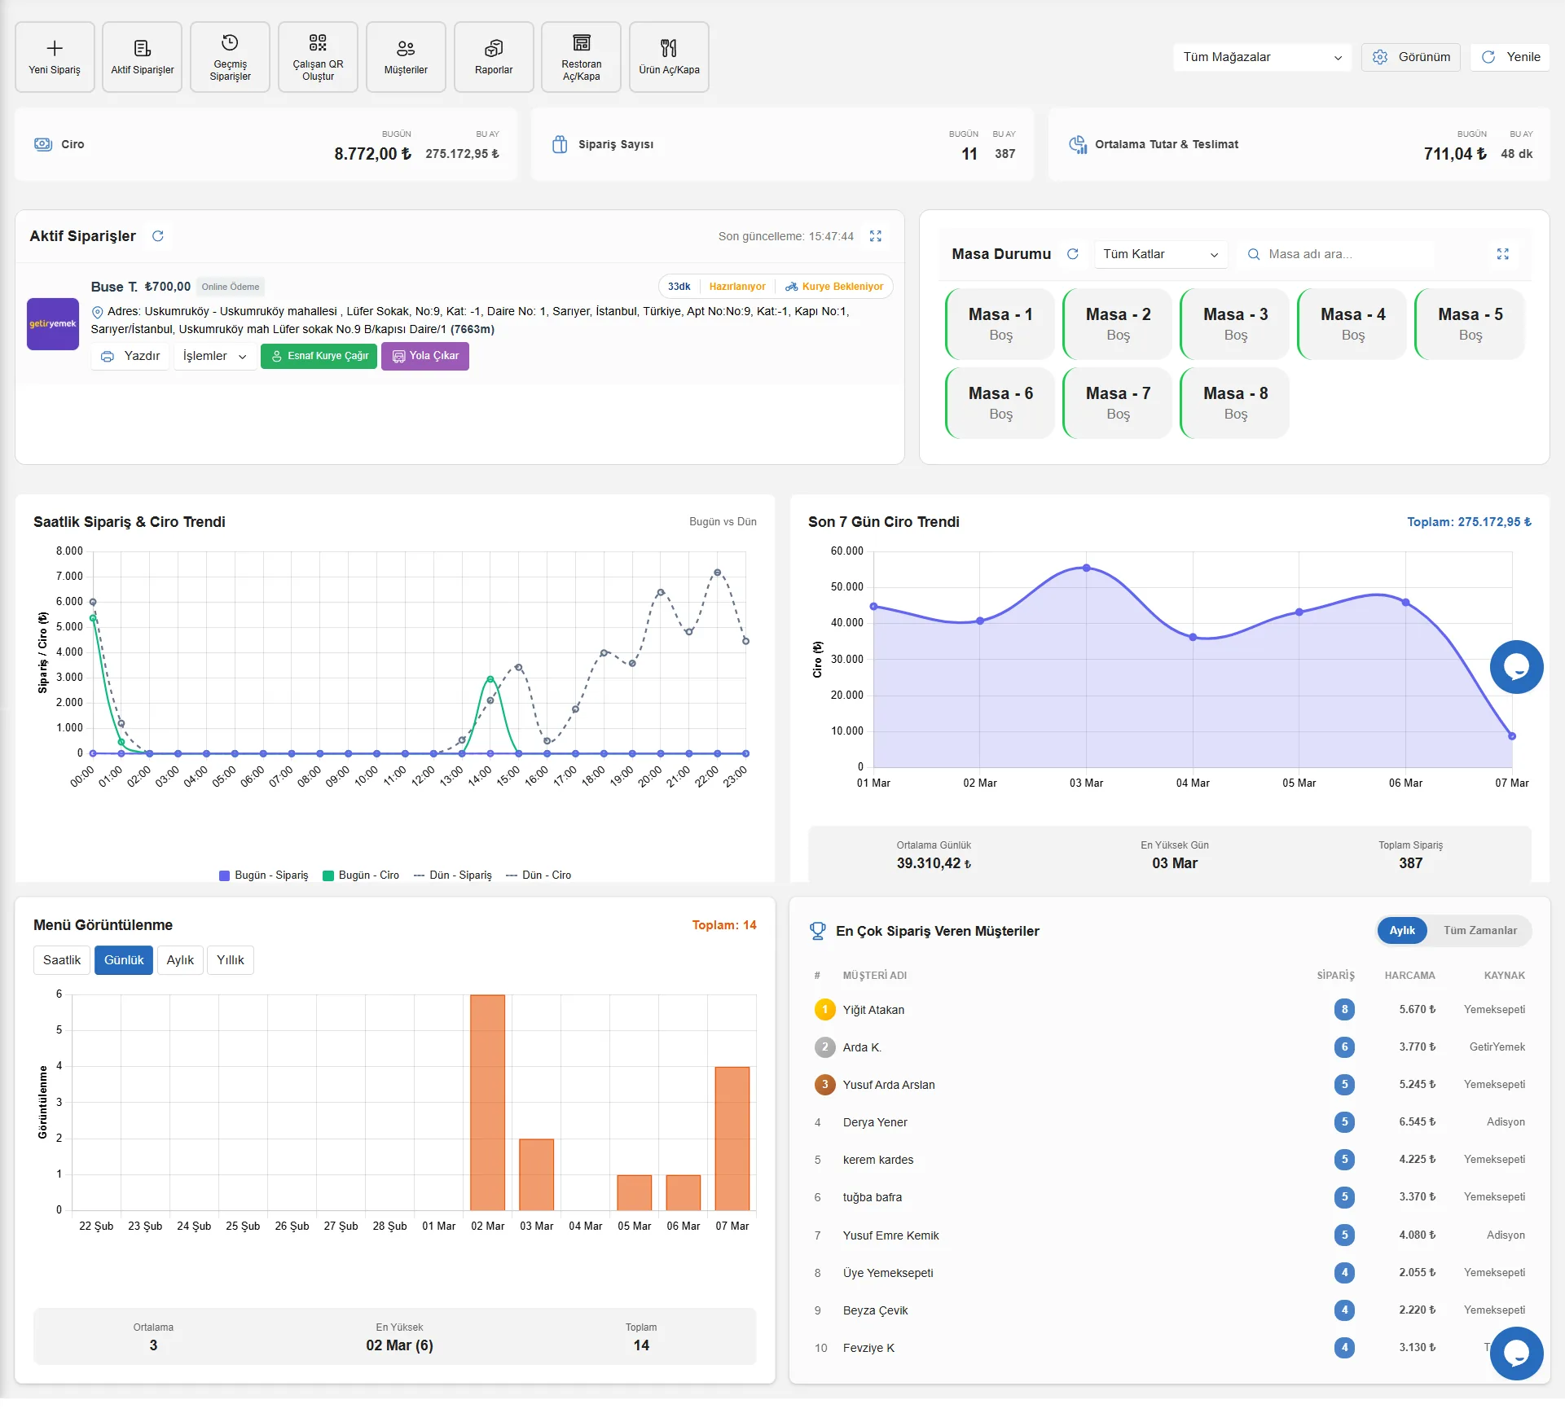1565x1413 pixels.
Task: Click Esnaf Kurye Çağır green button
Action: coord(319,356)
